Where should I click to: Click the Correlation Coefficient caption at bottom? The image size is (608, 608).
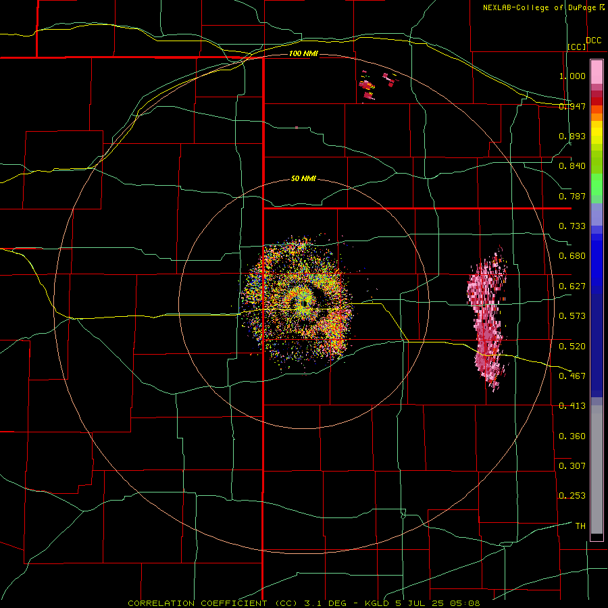304,603
